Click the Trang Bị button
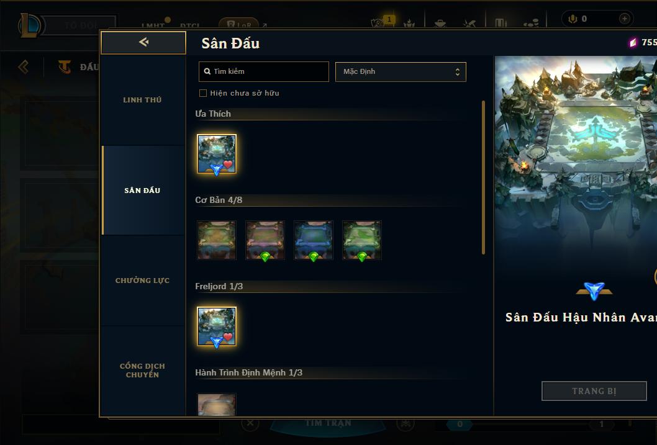The height and width of the screenshot is (445, 657). coord(594,391)
